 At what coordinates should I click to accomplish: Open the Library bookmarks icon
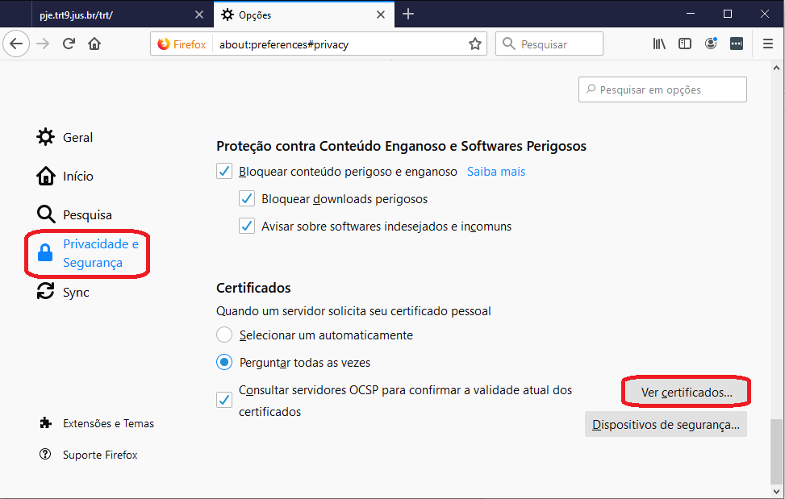point(659,44)
